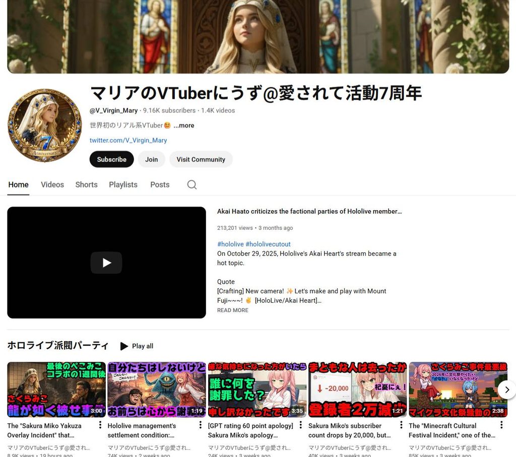Click the Join membership button

click(151, 159)
